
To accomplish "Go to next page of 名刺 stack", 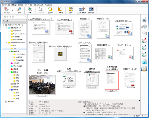I will pos(74,87).
